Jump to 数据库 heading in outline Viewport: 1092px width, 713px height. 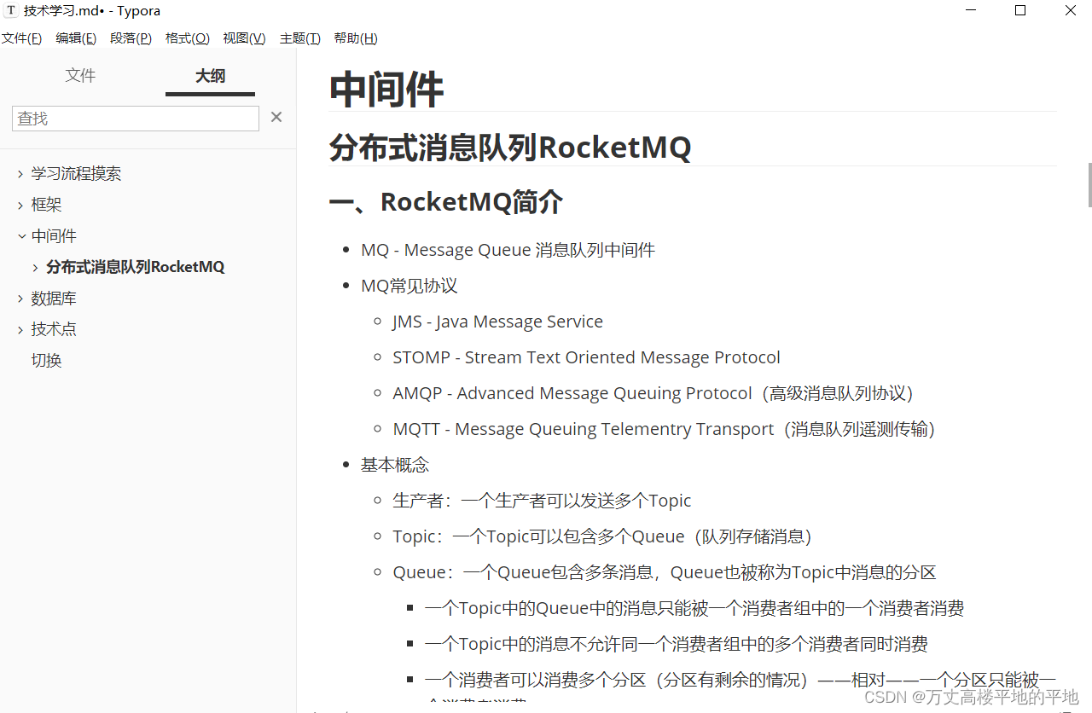(54, 299)
